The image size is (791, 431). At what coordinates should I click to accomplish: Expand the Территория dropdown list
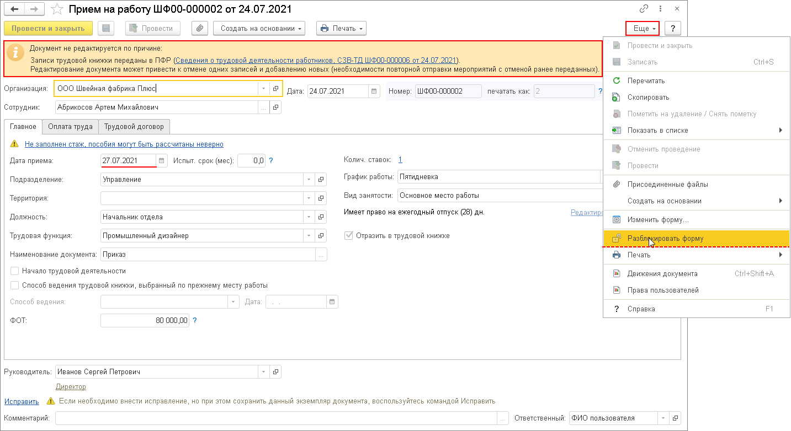309,198
